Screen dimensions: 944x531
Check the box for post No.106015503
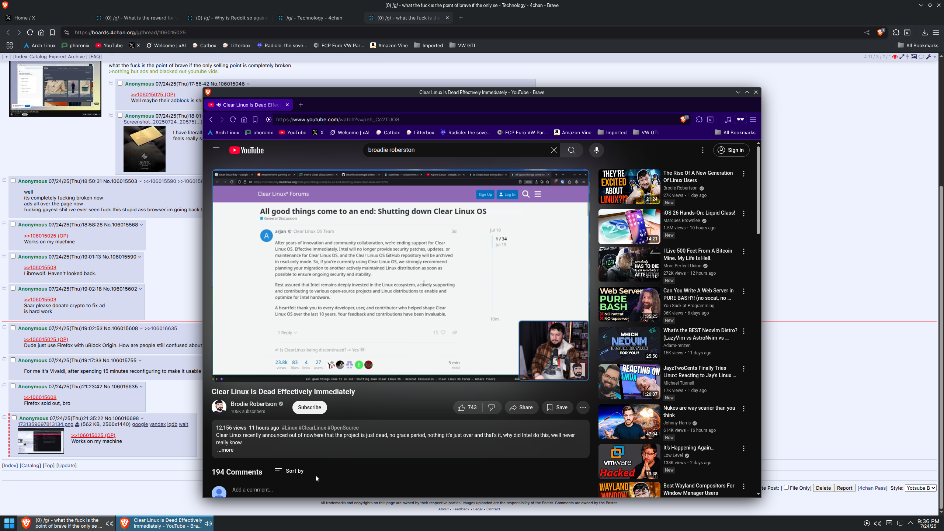13,181
